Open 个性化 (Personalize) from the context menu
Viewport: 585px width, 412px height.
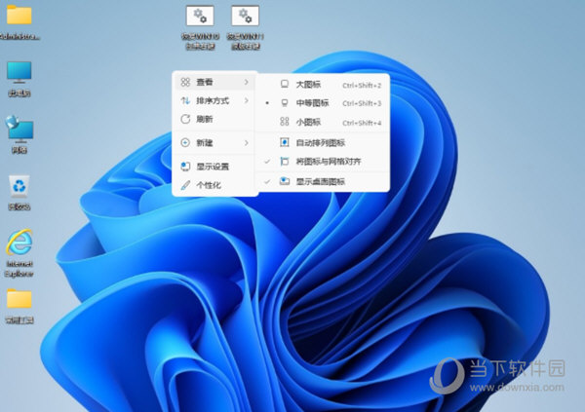pyautogui.click(x=214, y=185)
